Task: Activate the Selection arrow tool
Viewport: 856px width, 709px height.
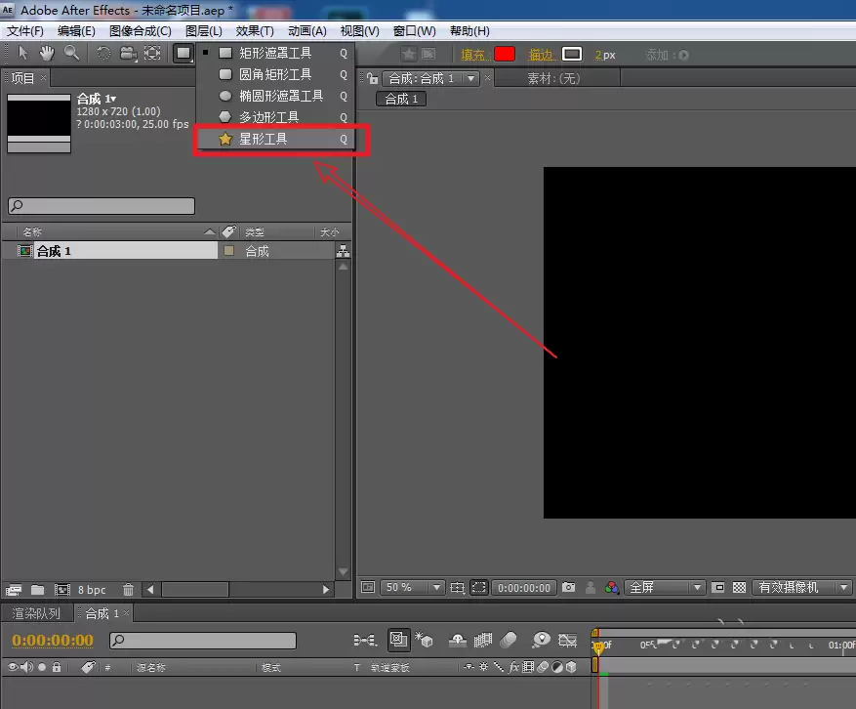Action: (22, 53)
